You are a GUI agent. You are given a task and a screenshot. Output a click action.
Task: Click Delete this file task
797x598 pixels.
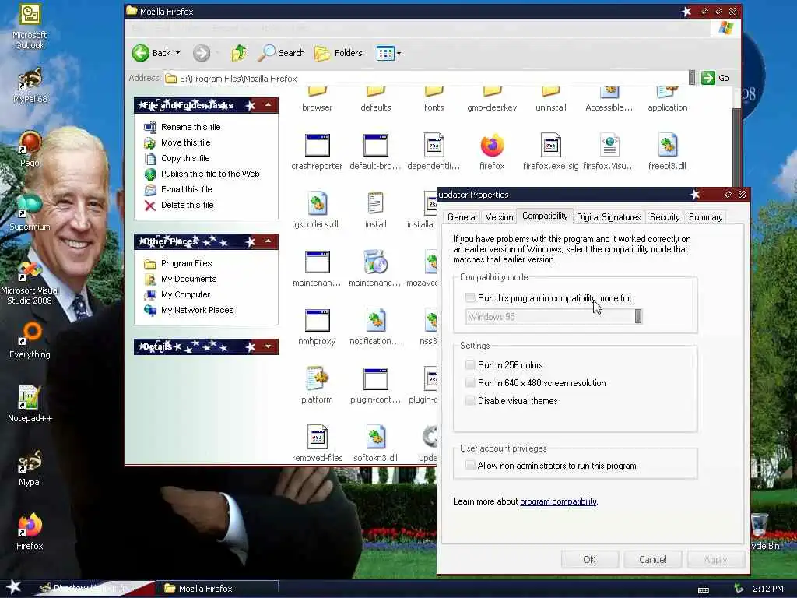[x=187, y=205]
